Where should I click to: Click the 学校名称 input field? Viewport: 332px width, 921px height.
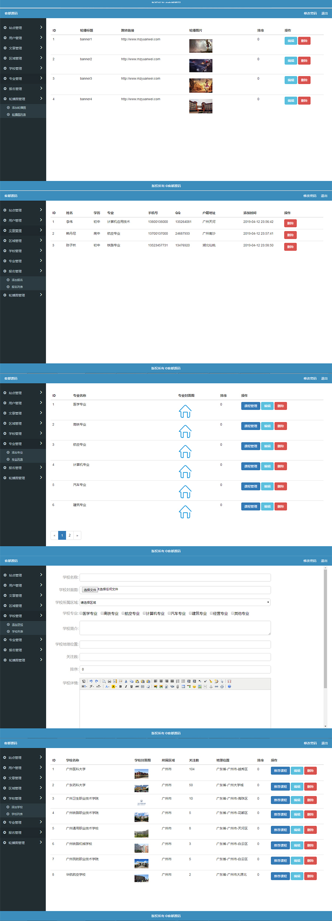click(175, 577)
